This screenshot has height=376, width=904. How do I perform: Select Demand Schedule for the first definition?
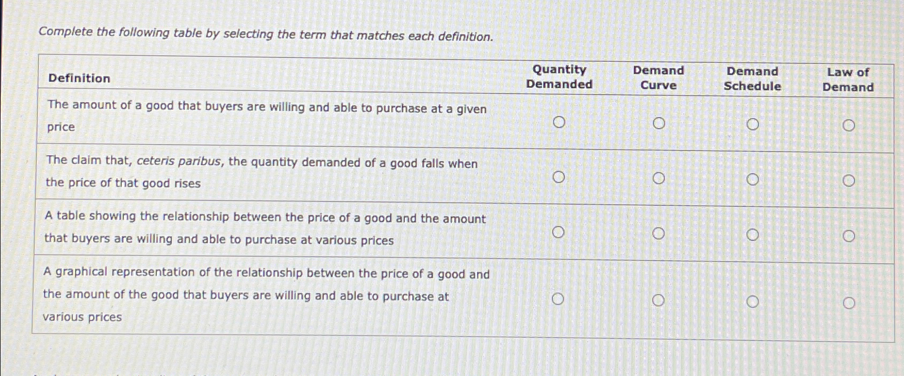(753, 124)
